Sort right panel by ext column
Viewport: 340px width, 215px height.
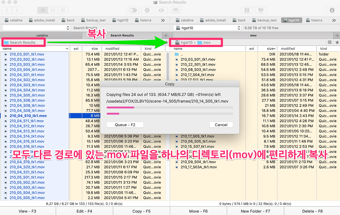pos(252,49)
